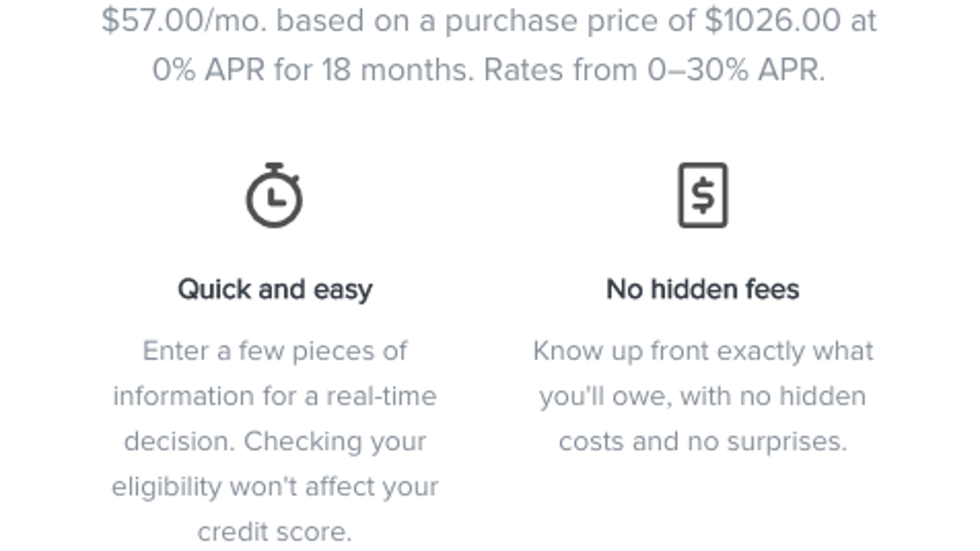
Task: Click the line you'll owe, with no hidden
Action: coord(702,397)
